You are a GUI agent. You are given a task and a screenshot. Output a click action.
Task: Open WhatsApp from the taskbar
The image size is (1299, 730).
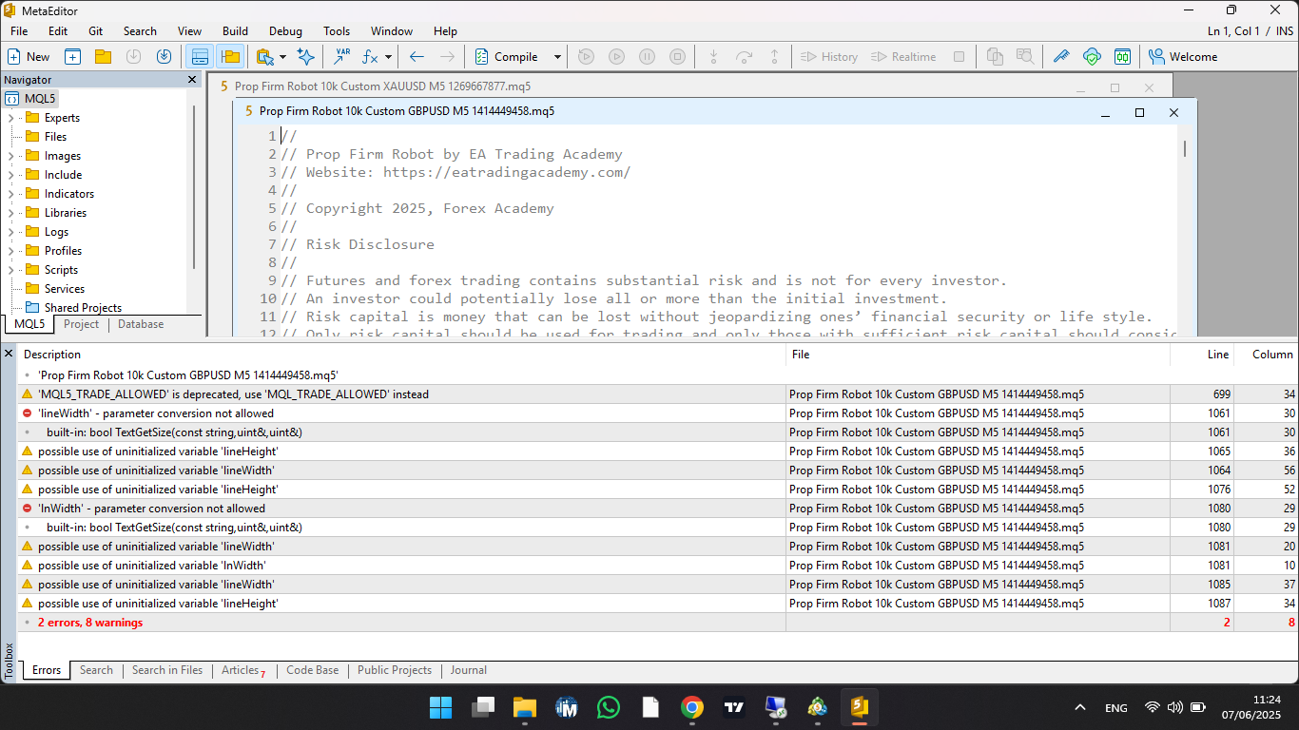click(609, 707)
